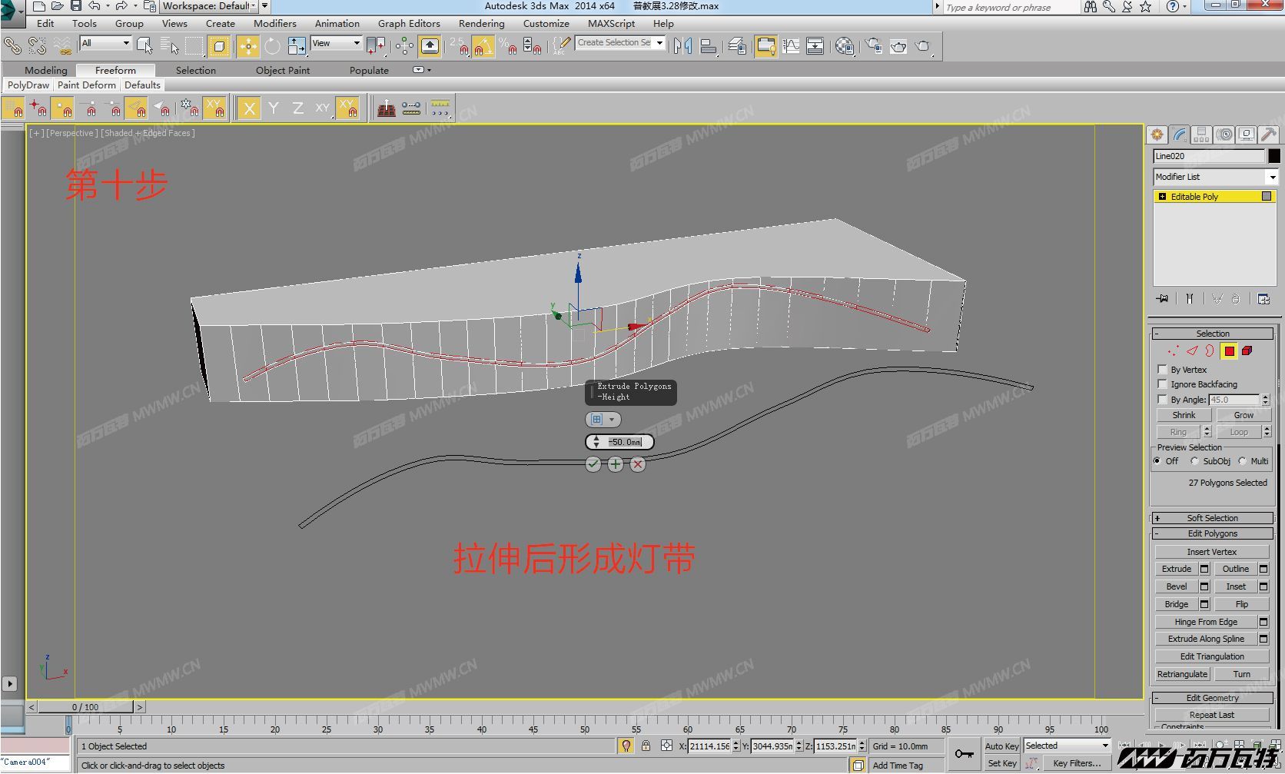Select the Multi preview selection radio
Screen dimensions: 1285x774
(1242, 461)
